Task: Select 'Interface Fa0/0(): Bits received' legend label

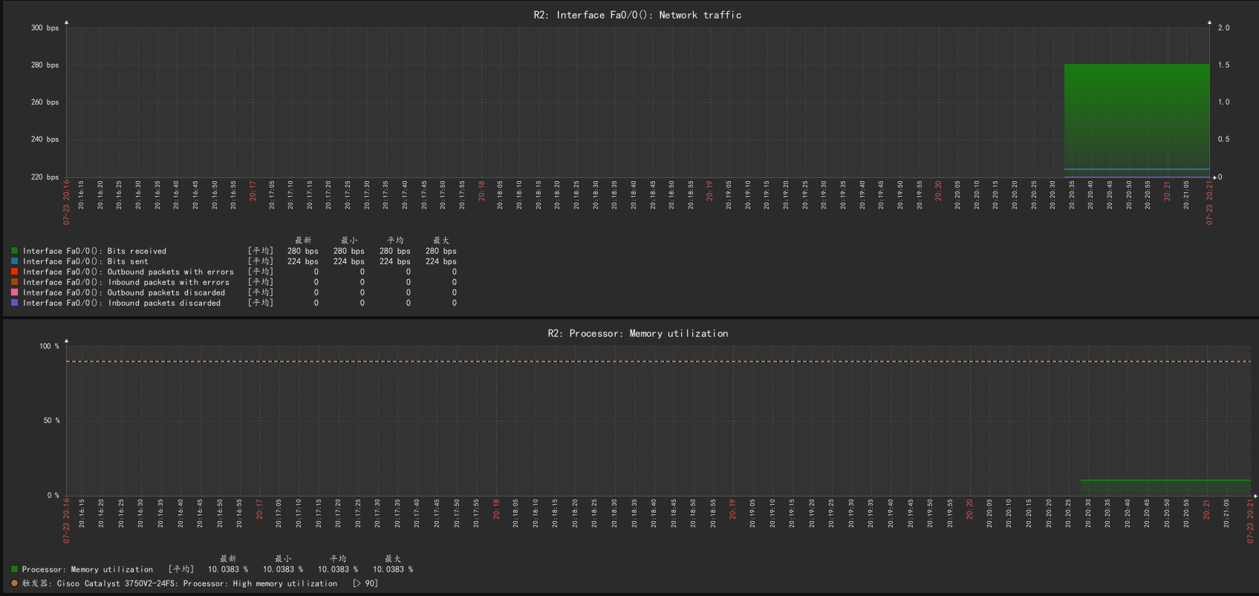Action: point(94,251)
